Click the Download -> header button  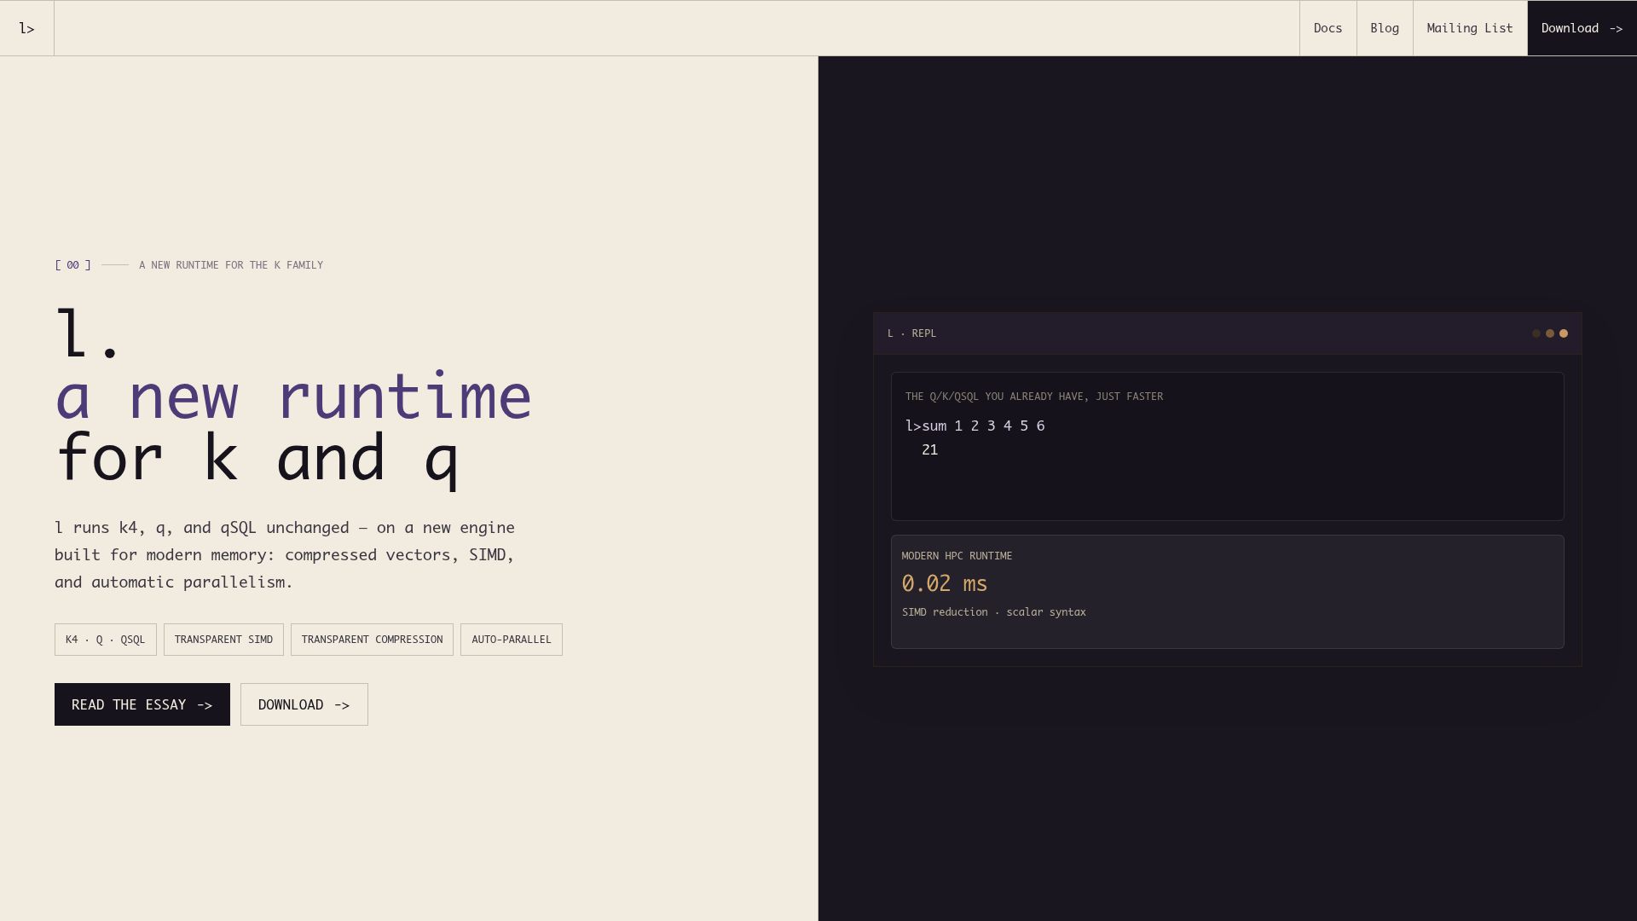pyautogui.click(x=1582, y=28)
